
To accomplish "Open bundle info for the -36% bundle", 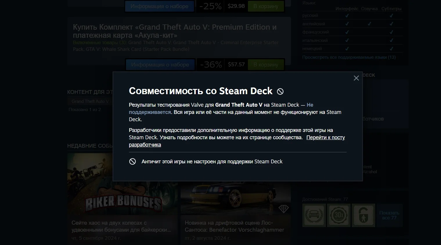I will point(160,65).
